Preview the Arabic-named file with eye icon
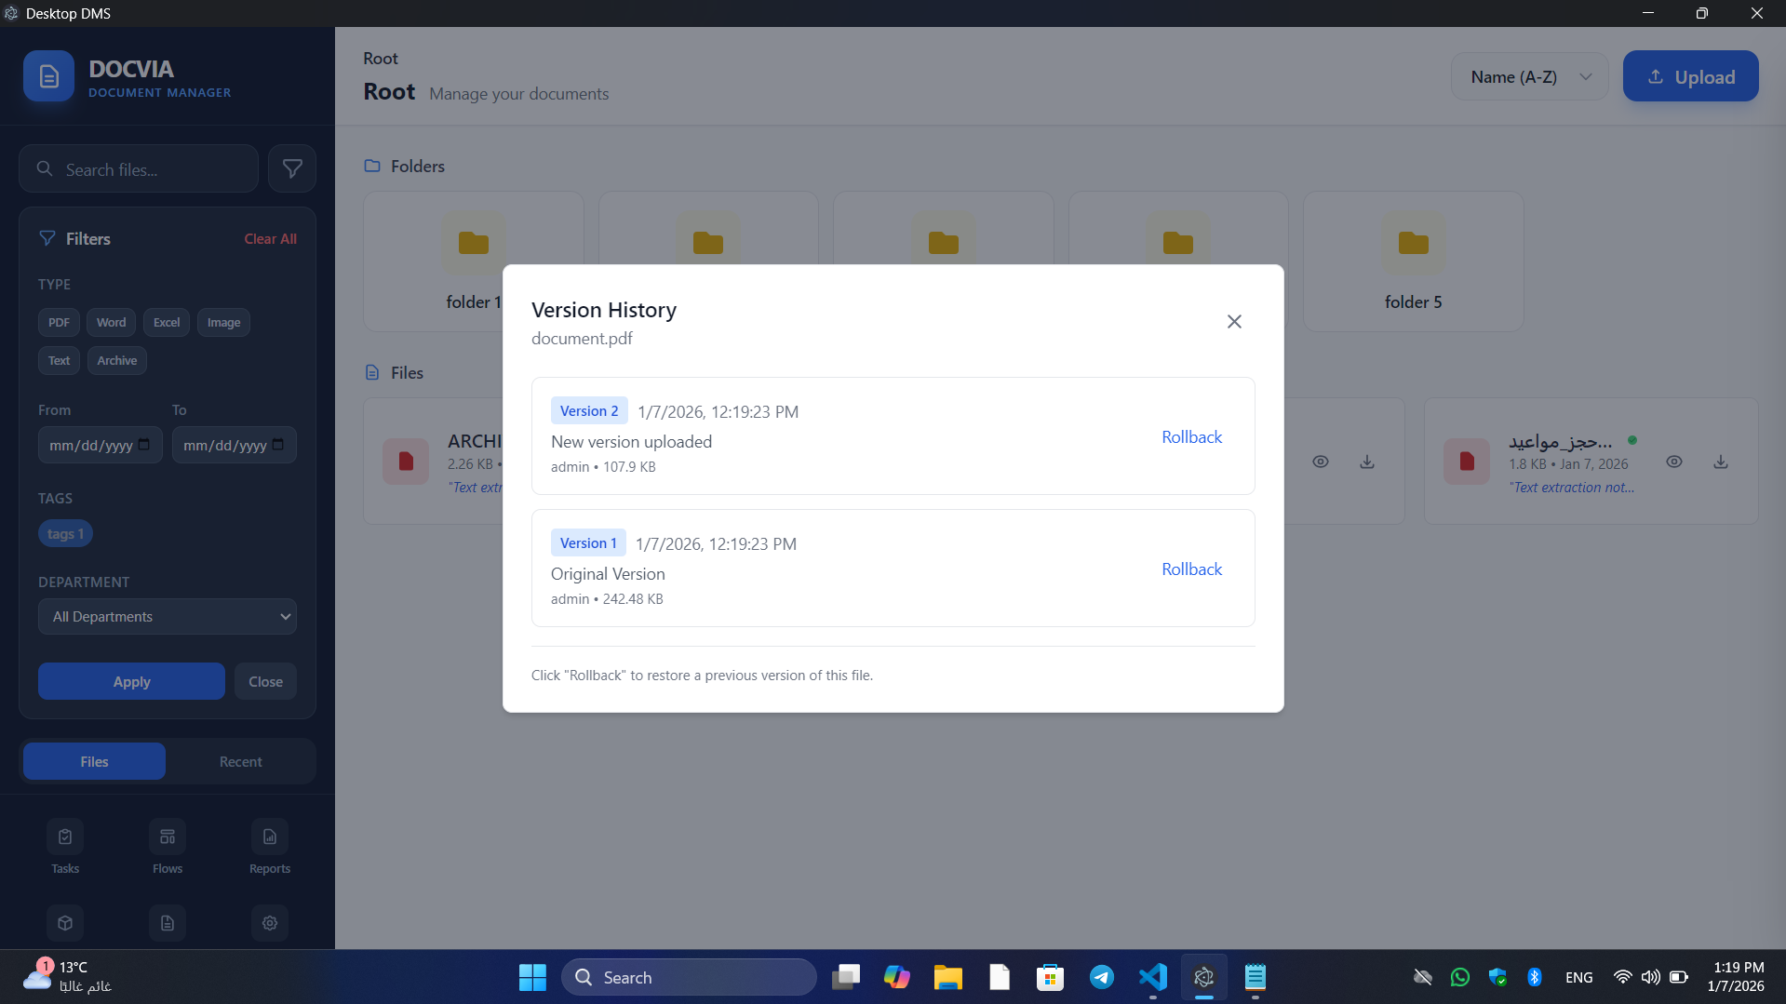This screenshot has height=1004, width=1786. pyautogui.click(x=1673, y=462)
